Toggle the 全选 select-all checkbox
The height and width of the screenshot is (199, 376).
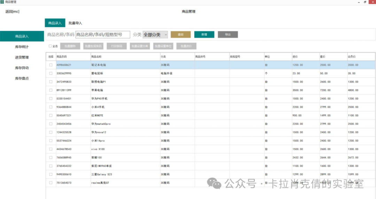[50, 46]
